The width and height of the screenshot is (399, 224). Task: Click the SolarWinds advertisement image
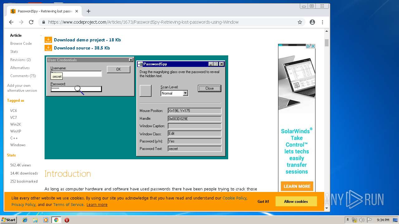point(297,118)
